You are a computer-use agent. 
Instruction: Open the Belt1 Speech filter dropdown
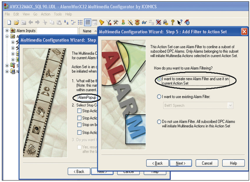click(x=231, y=105)
